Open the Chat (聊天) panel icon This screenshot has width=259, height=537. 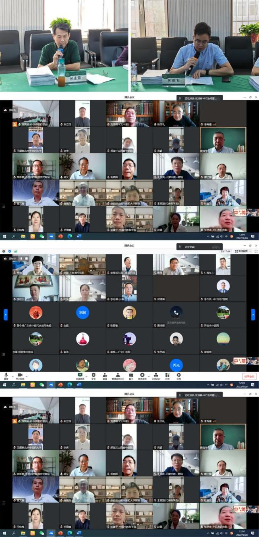click(x=131, y=375)
